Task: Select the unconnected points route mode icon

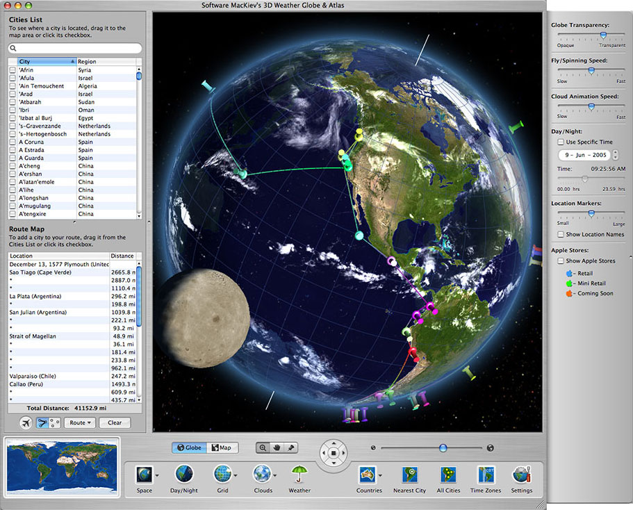Action: (x=55, y=422)
